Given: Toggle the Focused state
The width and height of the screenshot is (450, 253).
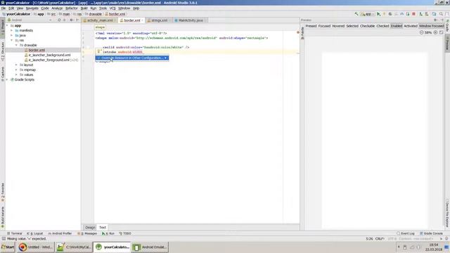Looking at the screenshot, I should click(x=324, y=26).
